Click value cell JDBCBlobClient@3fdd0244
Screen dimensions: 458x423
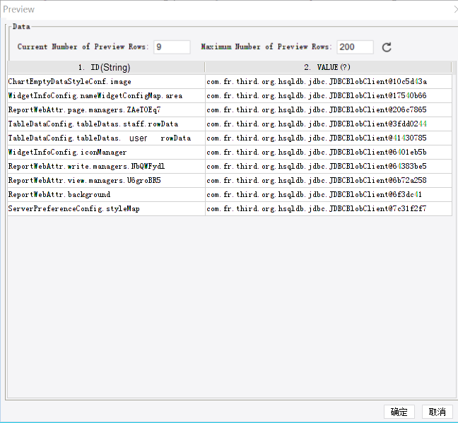(329, 124)
